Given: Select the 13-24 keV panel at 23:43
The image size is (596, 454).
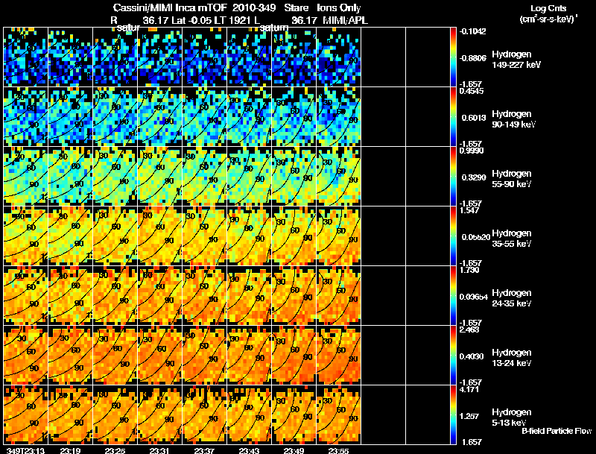Looking at the screenshot, I should pos(249,356).
